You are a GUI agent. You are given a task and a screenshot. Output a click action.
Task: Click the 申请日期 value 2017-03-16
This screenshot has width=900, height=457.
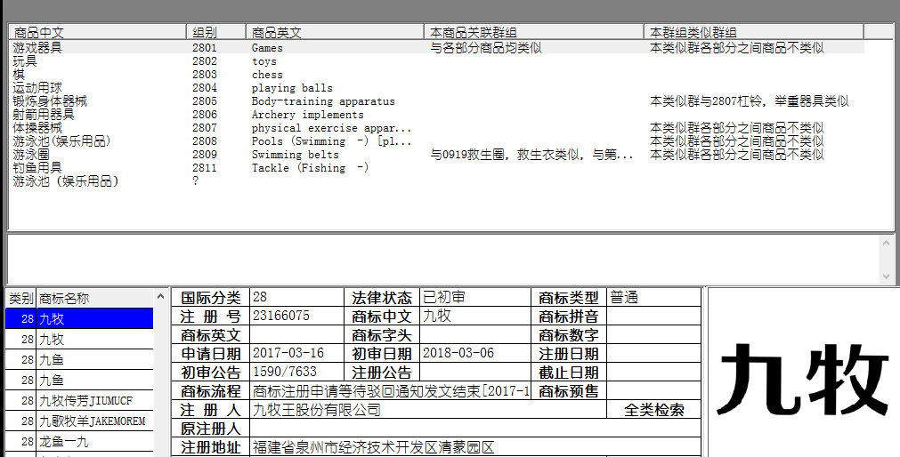point(296,353)
